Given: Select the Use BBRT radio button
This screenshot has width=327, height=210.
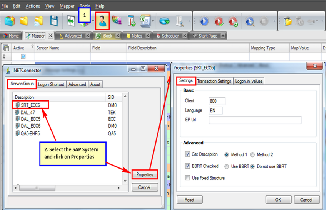Looking at the screenshot, I should pyautogui.click(x=227, y=167).
